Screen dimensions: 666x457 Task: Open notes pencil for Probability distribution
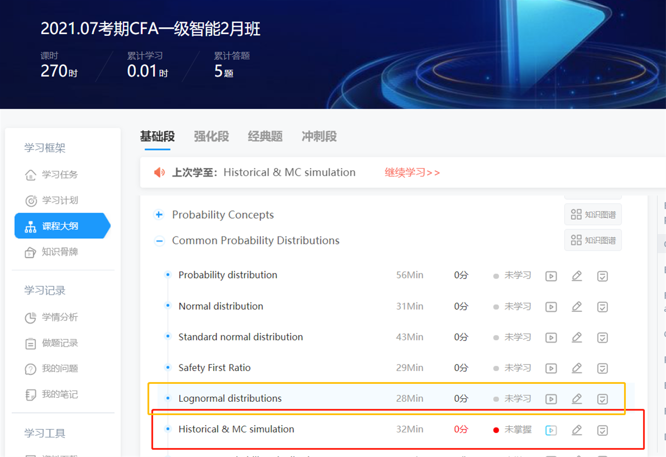[x=576, y=276]
